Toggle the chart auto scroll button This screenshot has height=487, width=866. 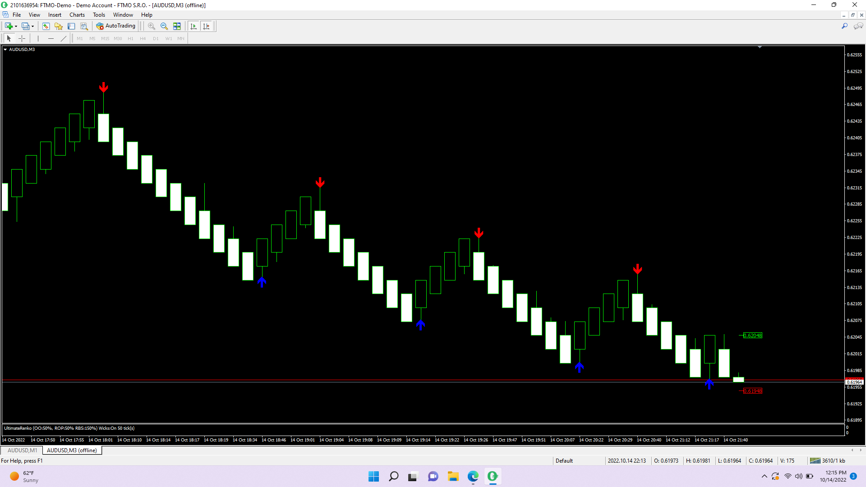(193, 26)
